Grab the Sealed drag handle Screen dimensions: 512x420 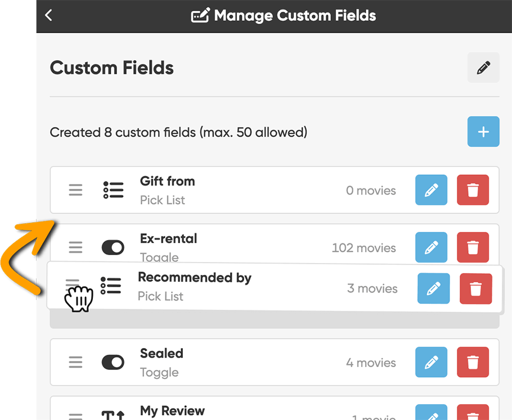[x=75, y=363]
